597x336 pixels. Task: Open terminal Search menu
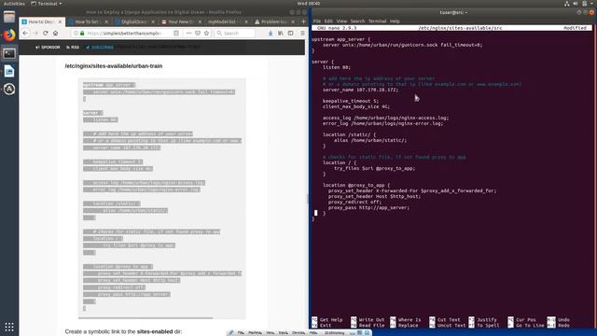click(357, 21)
